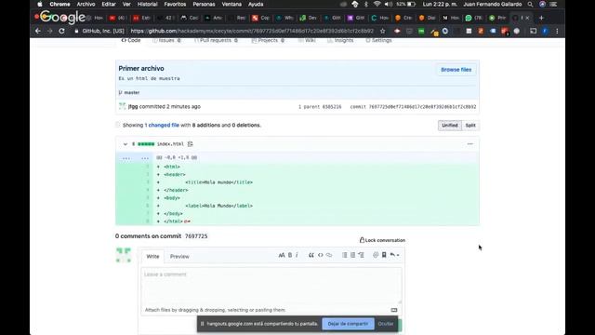Screen dimensions: 595x335
Task: Open the Wi-Fi status menu
Action: click(x=377, y=4)
